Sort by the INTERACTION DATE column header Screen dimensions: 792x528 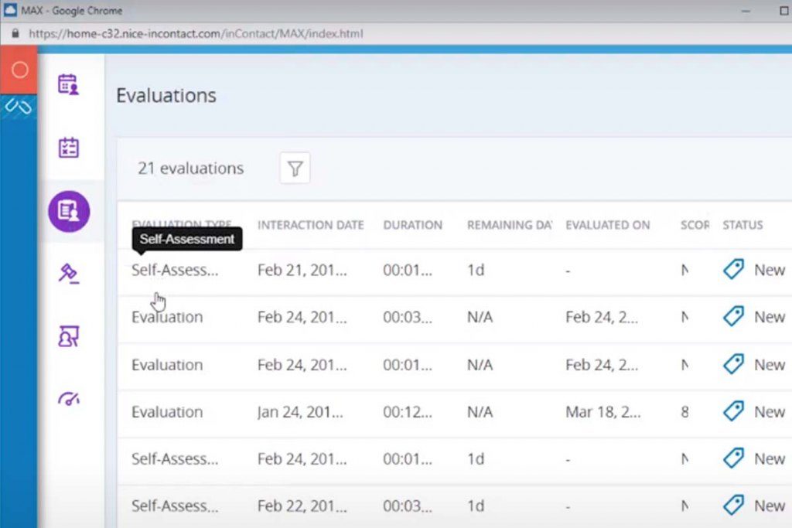tap(310, 225)
